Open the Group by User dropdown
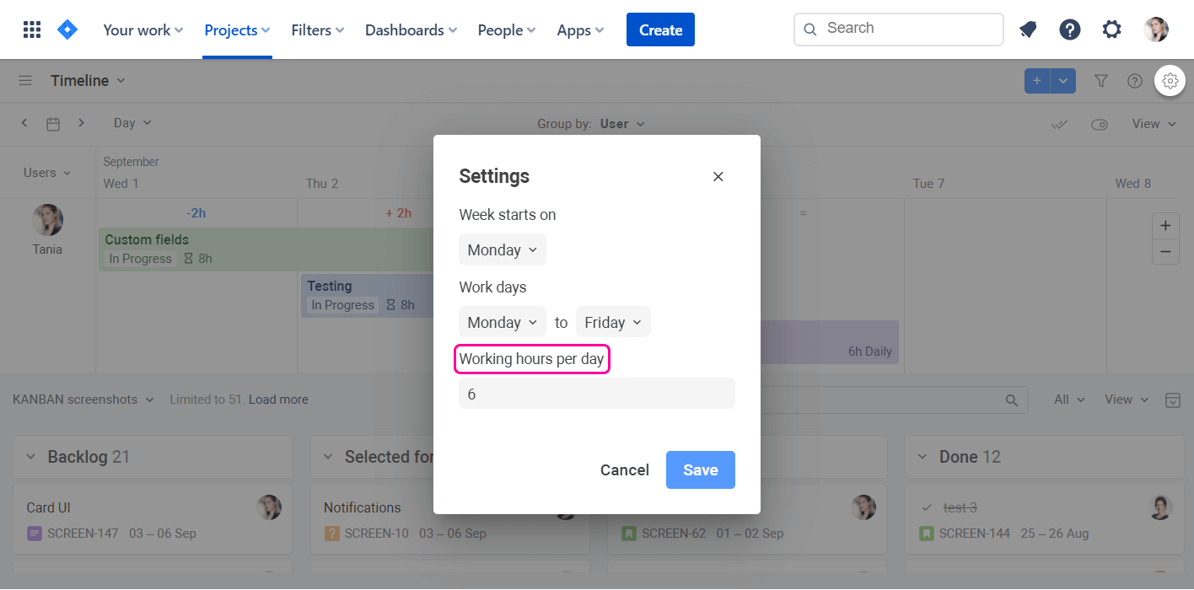 (x=622, y=124)
